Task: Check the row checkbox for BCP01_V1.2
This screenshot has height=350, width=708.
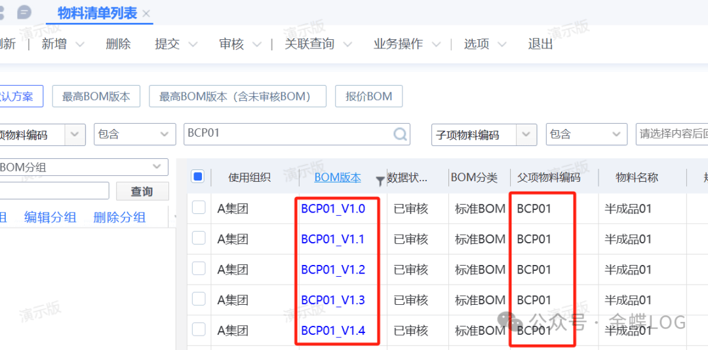Action: point(199,269)
